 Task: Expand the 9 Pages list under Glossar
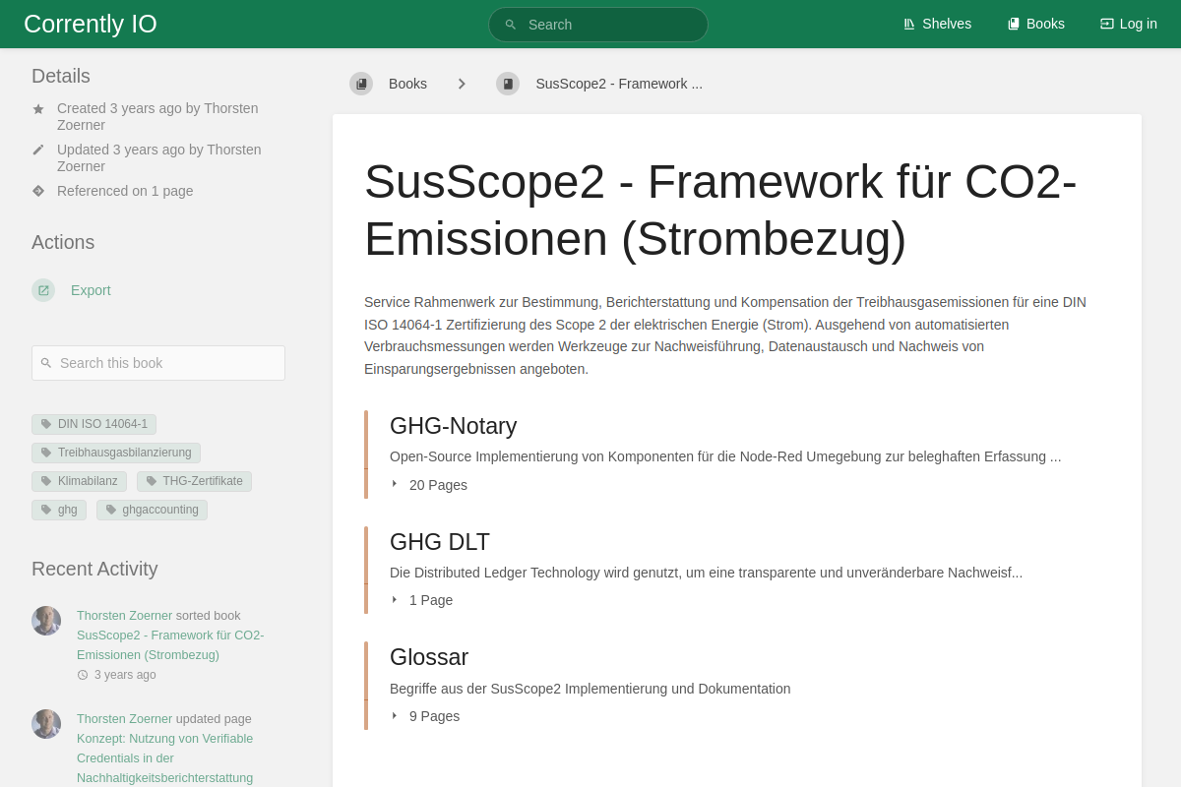tap(425, 716)
